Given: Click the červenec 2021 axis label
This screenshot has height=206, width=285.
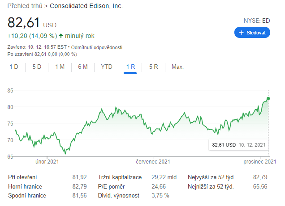Looking at the screenshot, I should tap(153, 161).
